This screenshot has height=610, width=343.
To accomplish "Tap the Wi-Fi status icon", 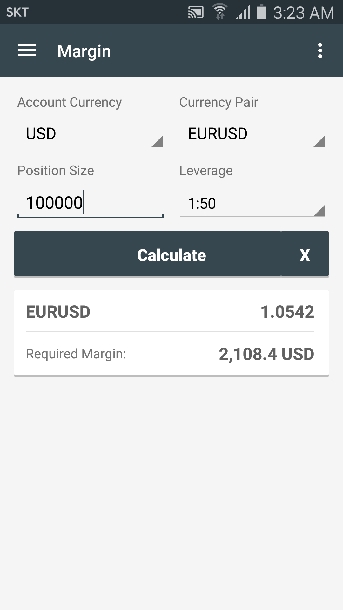I will click(220, 12).
